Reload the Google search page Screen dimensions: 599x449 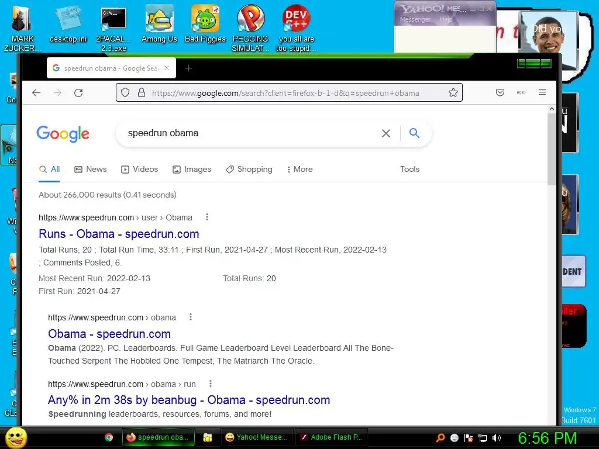tap(78, 93)
